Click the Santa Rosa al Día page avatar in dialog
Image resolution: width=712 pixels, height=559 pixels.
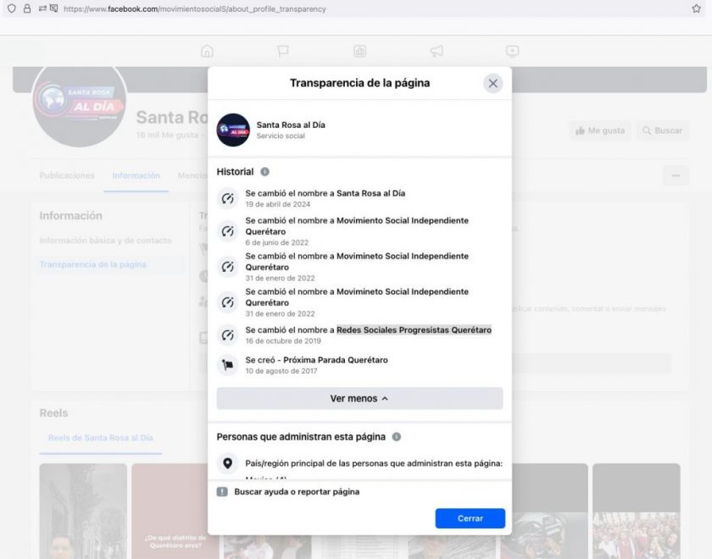coord(233,130)
